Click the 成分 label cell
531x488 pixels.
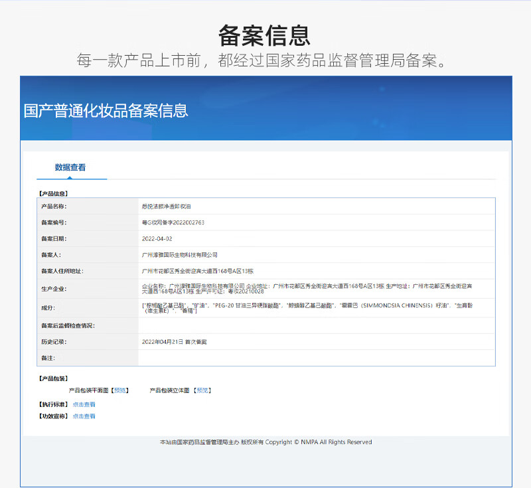(x=88, y=308)
